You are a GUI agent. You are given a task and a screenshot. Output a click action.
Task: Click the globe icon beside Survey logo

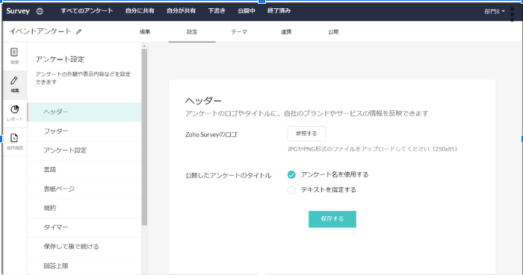[x=40, y=11]
